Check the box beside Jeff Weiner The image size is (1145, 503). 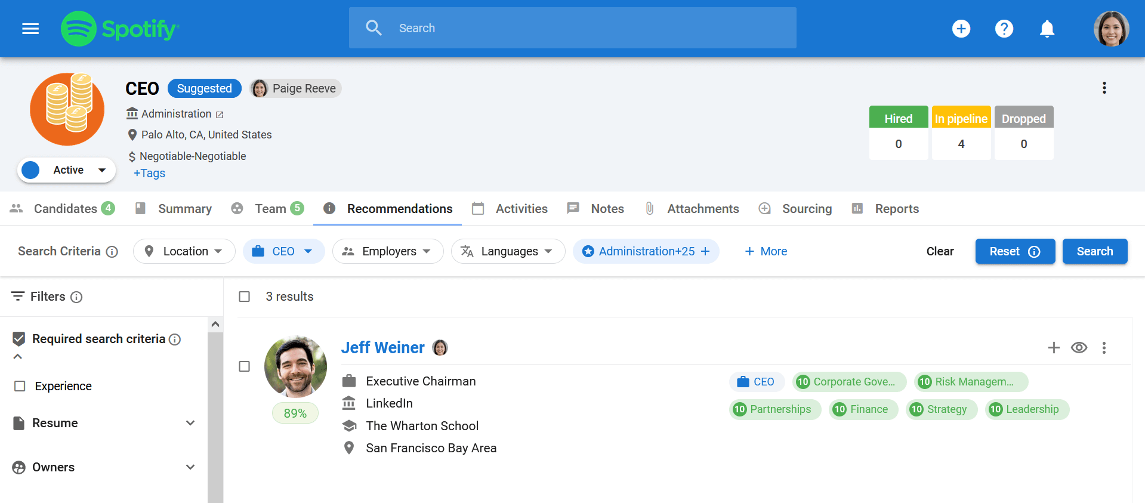point(244,366)
